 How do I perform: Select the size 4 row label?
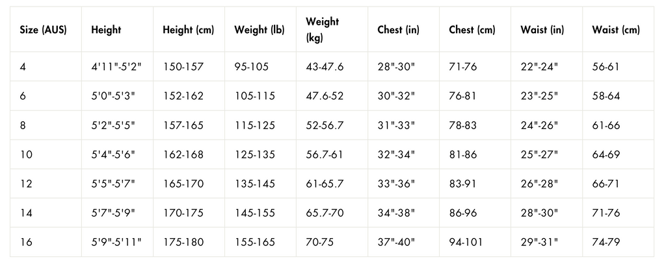(x=23, y=66)
